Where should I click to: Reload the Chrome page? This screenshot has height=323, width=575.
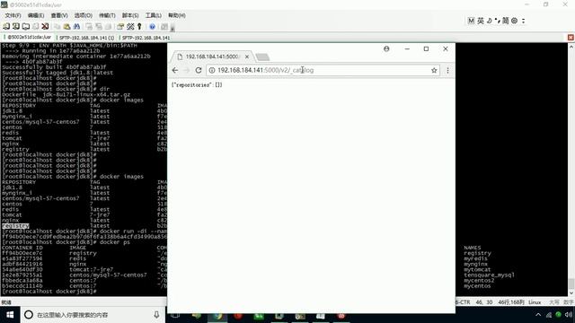[x=199, y=70]
